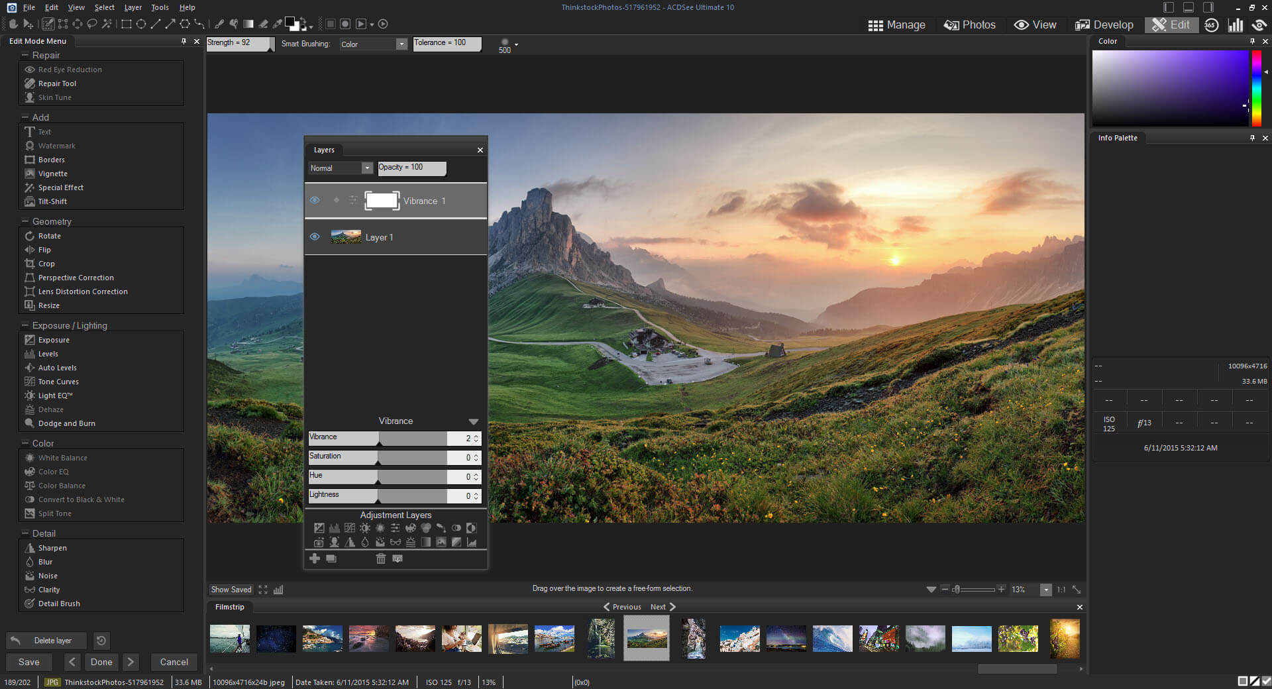This screenshot has height=689, width=1272.
Task: Pin the Info Palette panel
Action: pyautogui.click(x=1252, y=138)
